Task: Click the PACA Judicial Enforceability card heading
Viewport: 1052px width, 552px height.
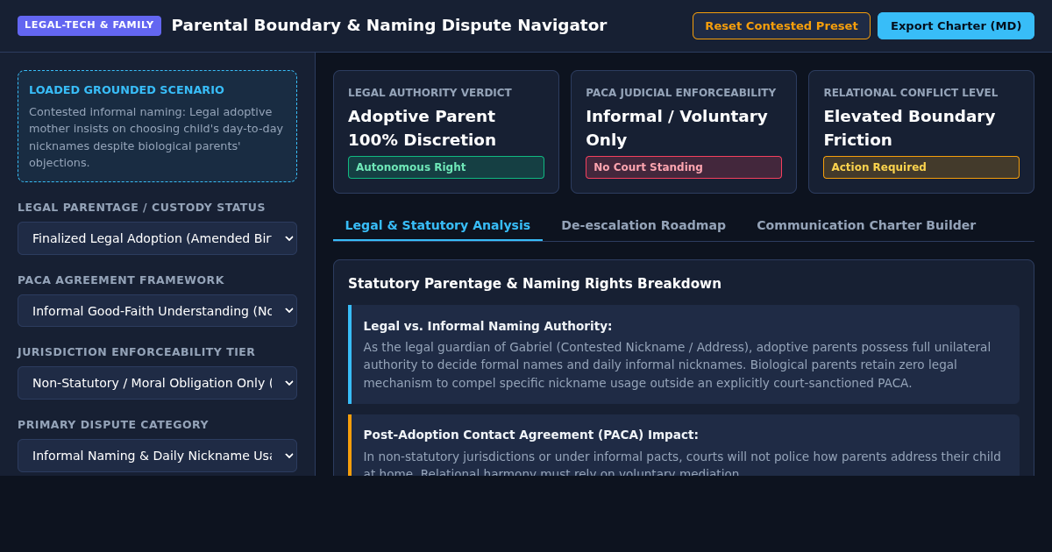Action: pyautogui.click(x=681, y=93)
